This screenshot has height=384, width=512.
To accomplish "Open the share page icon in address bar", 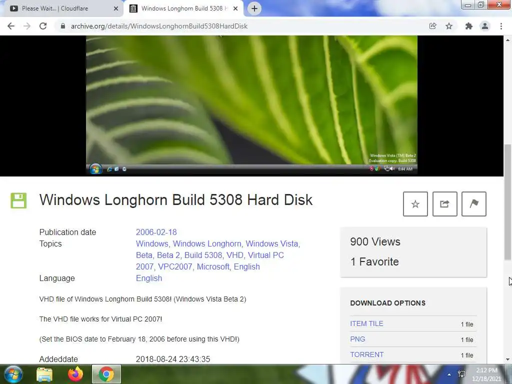I will coord(432,26).
